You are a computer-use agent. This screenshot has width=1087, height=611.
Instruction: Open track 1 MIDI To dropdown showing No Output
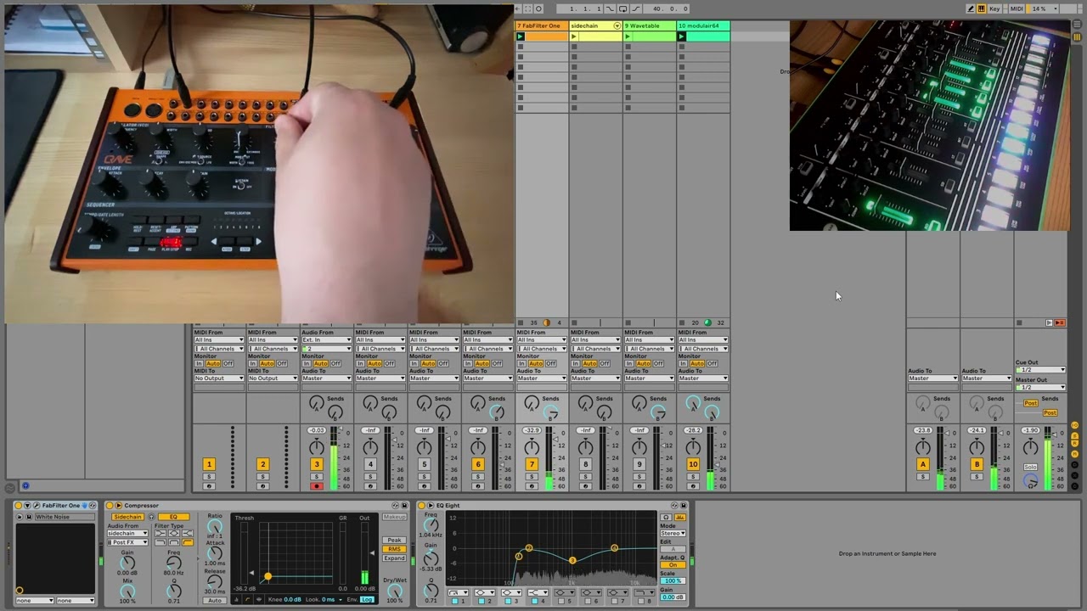(219, 378)
